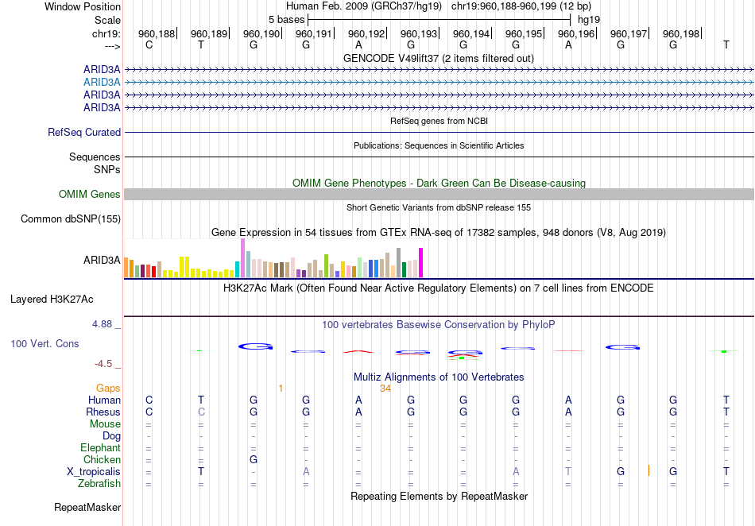Click the 5 bases scale bar text
Viewport: 755px width, 526px height.
tap(286, 20)
